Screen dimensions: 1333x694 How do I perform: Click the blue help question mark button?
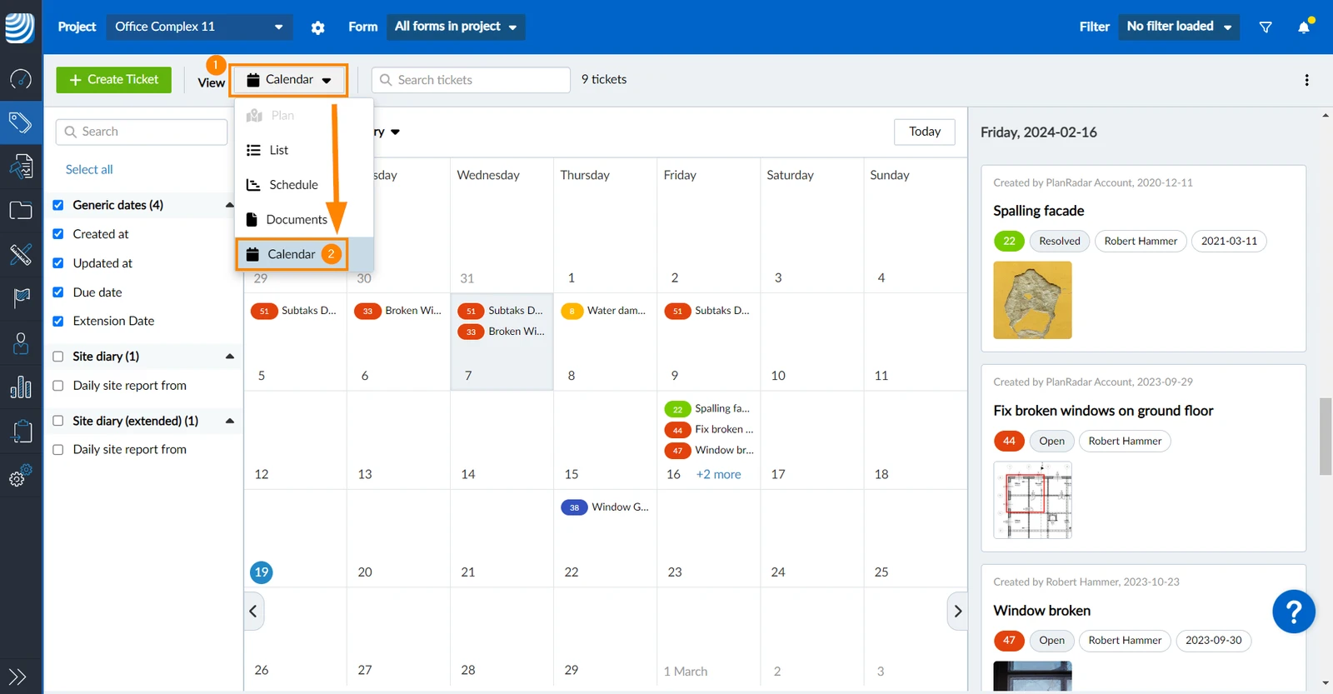pyautogui.click(x=1293, y=612)
